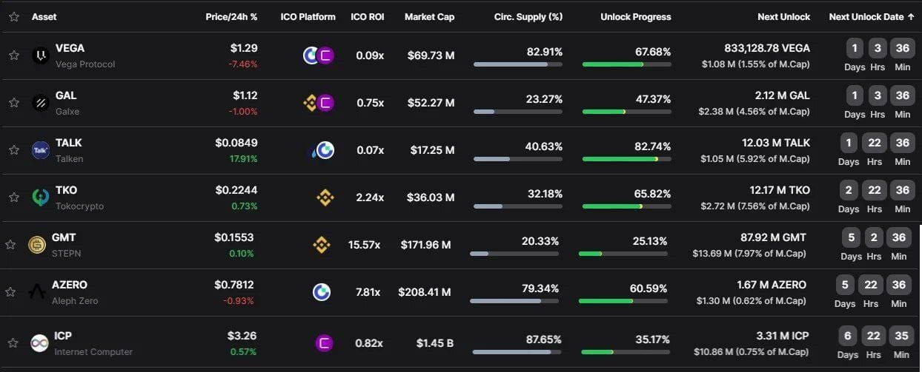The image size is (922, 372).
Task: Add ICP to favorites with star
Action: [13, 343]
